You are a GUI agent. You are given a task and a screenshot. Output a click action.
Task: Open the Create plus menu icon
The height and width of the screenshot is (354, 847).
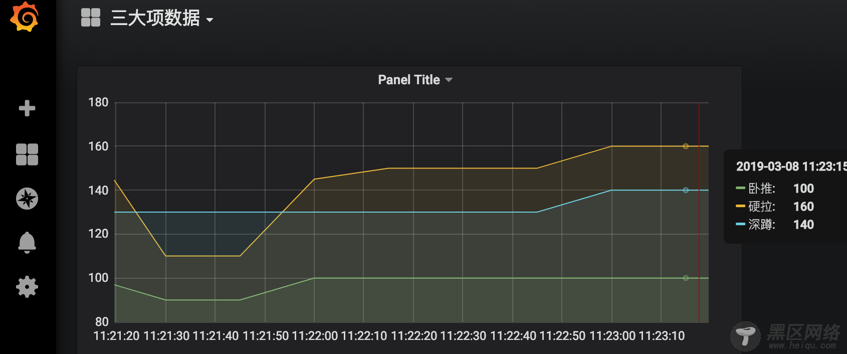27,108
